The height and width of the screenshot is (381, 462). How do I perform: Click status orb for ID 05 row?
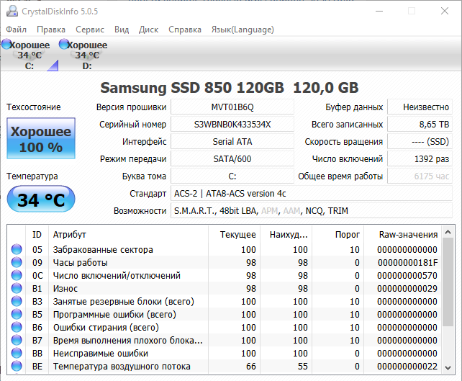[17, 249]
